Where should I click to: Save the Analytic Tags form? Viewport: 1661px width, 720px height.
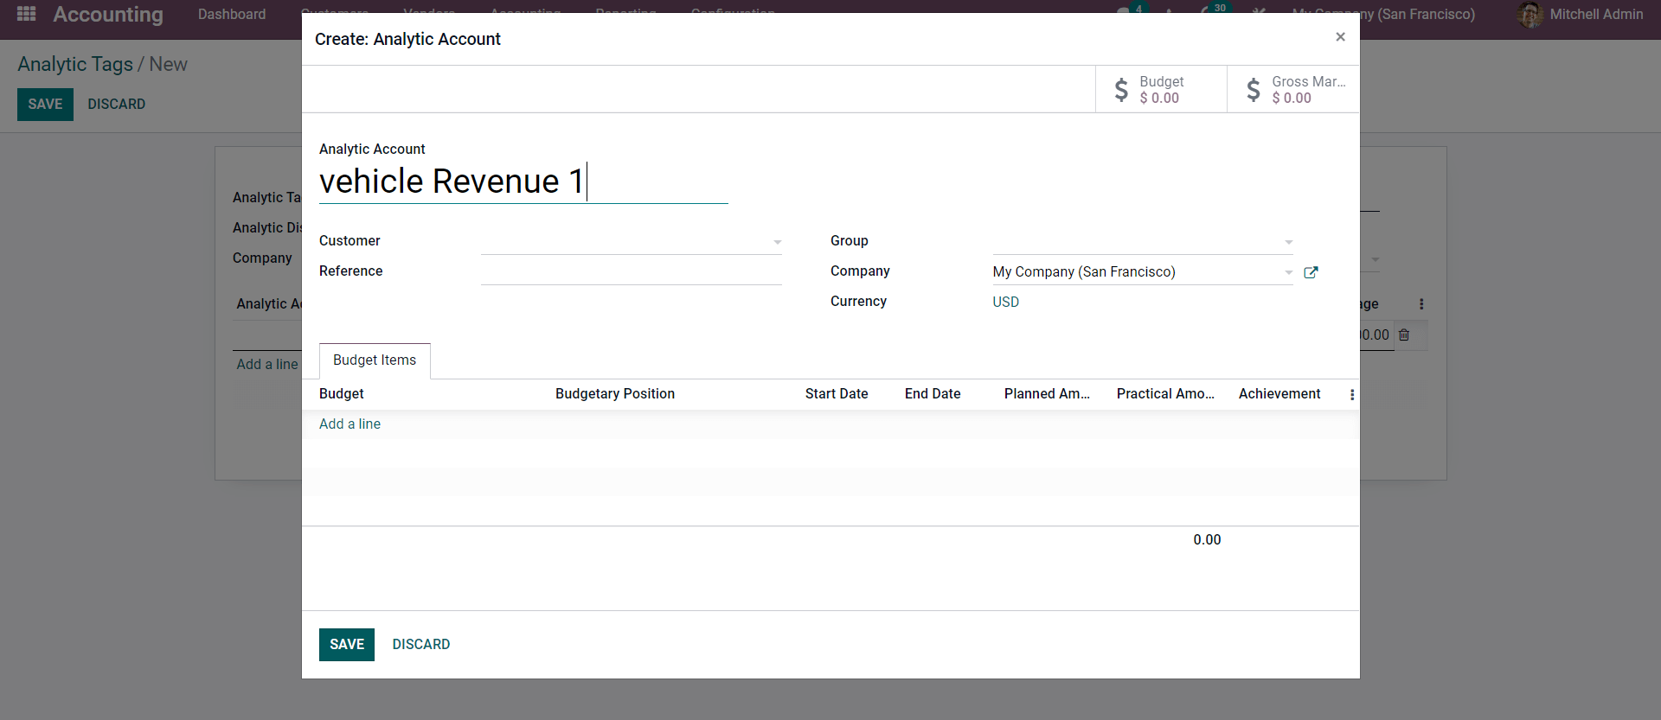45,105
